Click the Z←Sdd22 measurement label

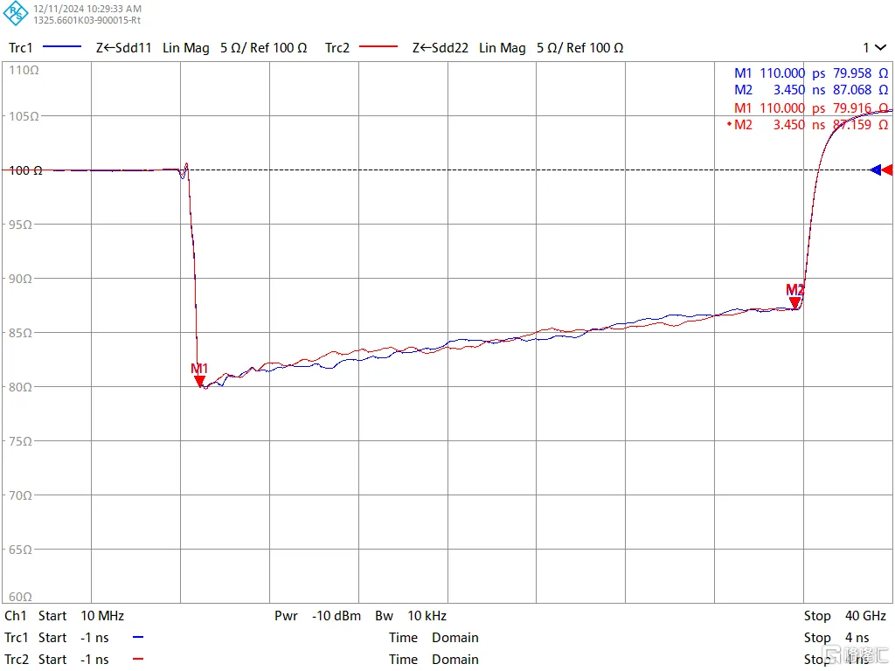click(441, 48)
